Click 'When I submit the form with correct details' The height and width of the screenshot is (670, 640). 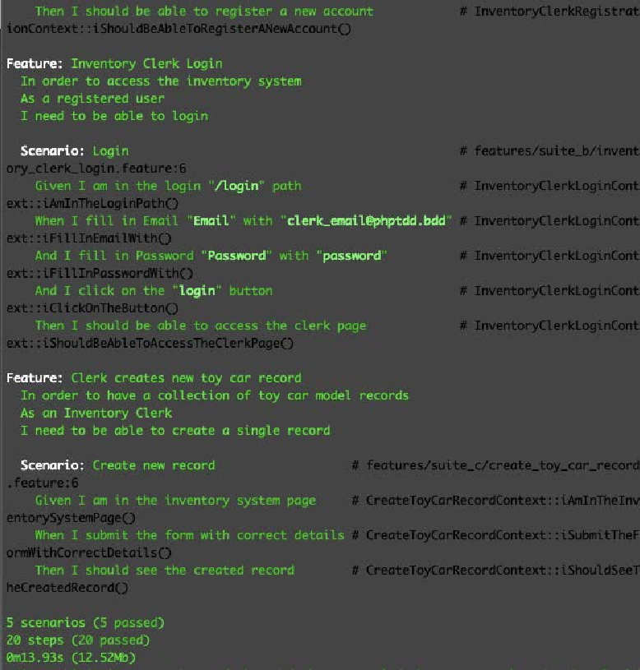pos(189,535)
